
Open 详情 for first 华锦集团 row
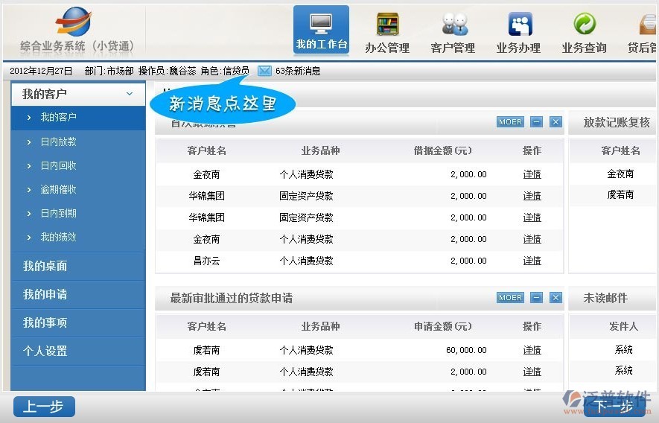tap(532, 196)
